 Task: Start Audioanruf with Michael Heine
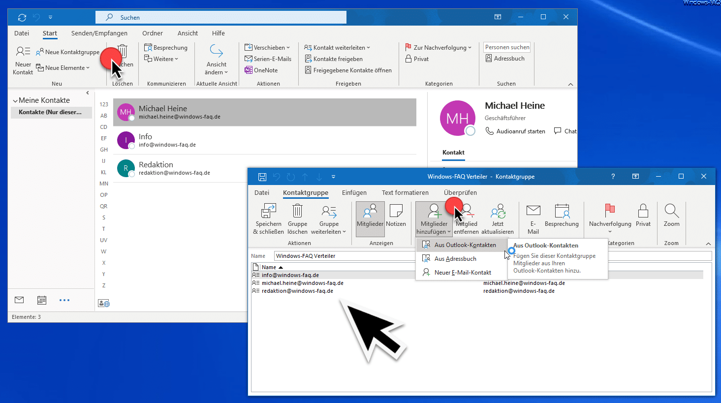[515, 131]
